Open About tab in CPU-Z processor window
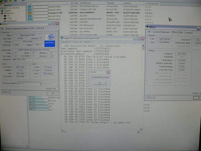Viewport: 201px width, 151px height. 40,28
